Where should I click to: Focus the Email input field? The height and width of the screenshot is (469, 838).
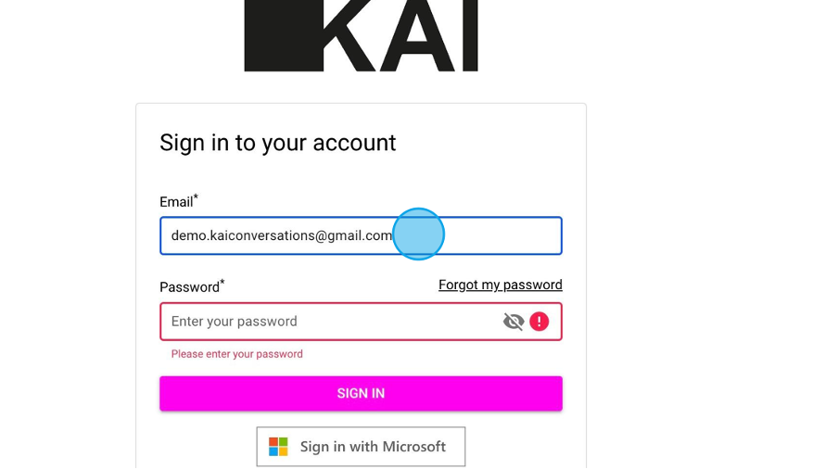click(361, 235)
